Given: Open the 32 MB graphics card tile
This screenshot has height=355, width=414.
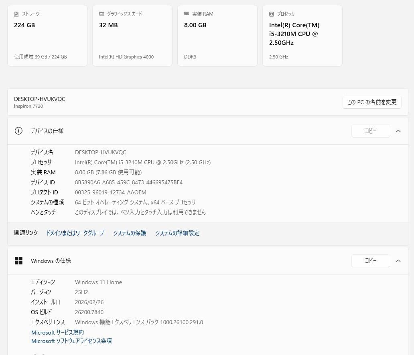Looking at the screenshot, I should click(132, 36).
